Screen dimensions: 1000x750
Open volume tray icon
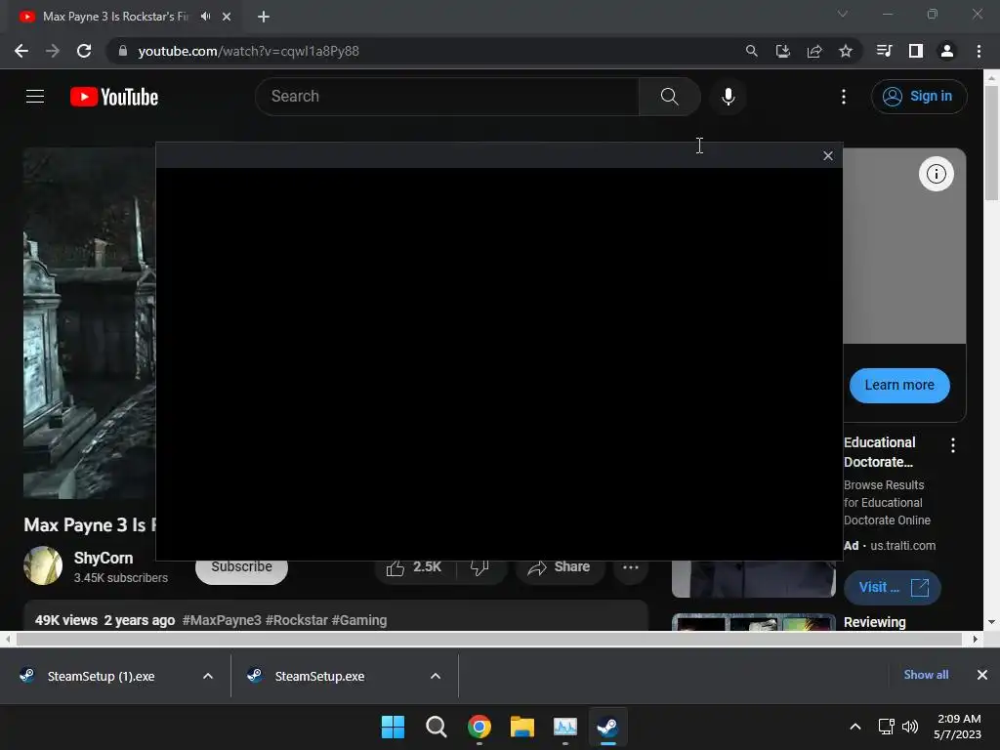[x=910, y=727]
